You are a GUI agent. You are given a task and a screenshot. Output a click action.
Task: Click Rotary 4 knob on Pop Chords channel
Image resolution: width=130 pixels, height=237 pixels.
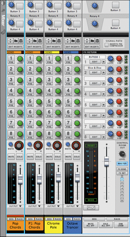coord(11,23)
